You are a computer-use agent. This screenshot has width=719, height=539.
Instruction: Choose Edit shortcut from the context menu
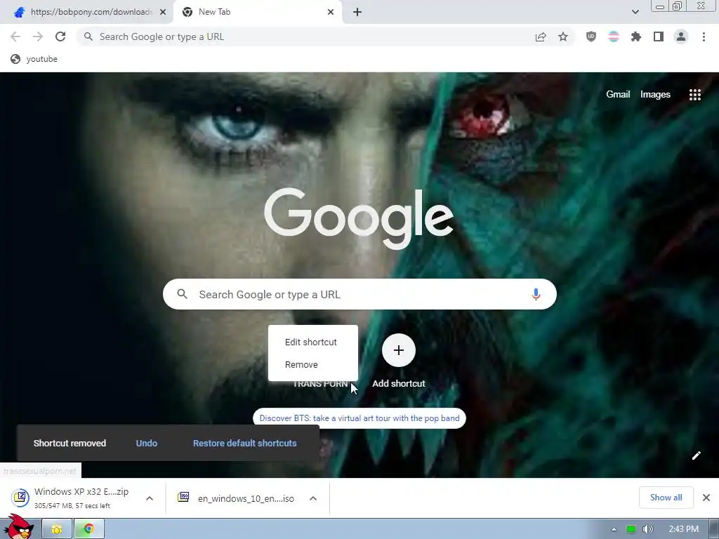click(x=312, y=342)
